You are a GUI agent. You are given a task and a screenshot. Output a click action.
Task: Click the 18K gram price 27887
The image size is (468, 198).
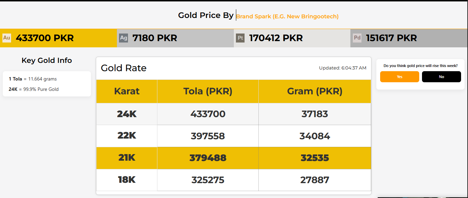point(314,180)
